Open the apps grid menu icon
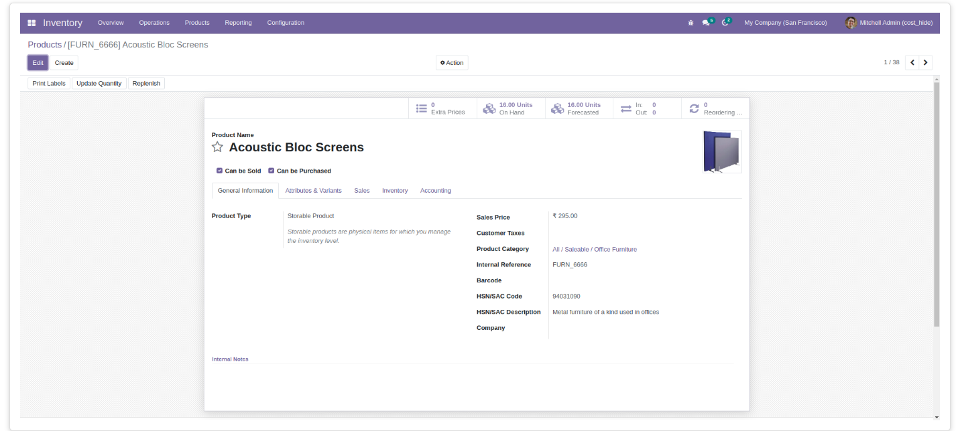956x431 pixels. pos(32,23)
